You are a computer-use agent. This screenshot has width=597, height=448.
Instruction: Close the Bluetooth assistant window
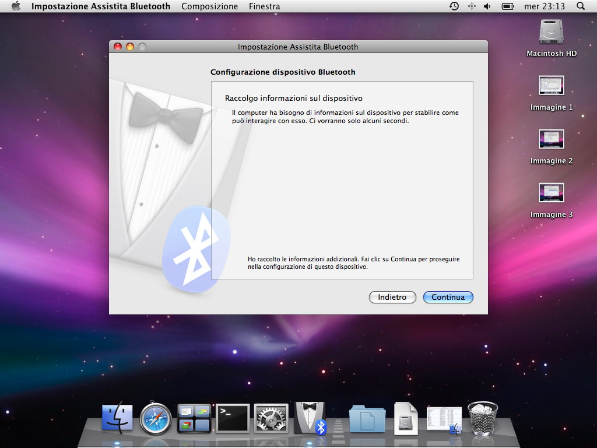point(118,47)
